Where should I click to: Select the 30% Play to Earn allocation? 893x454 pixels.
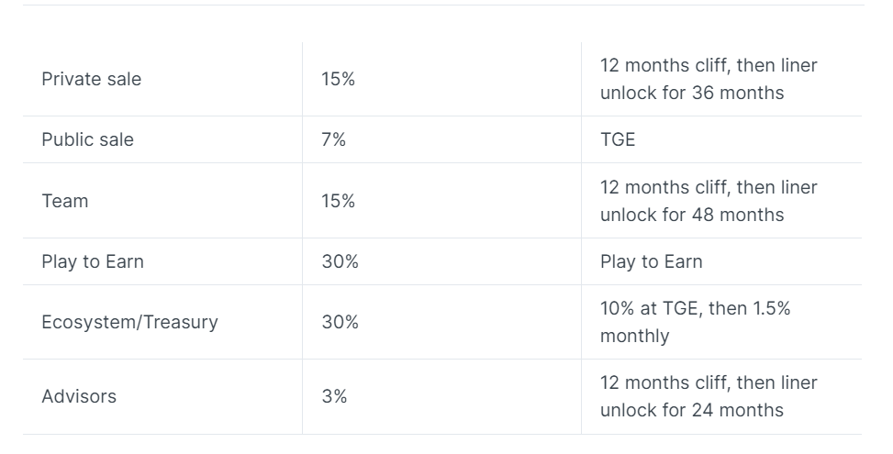tap(340, 261)
